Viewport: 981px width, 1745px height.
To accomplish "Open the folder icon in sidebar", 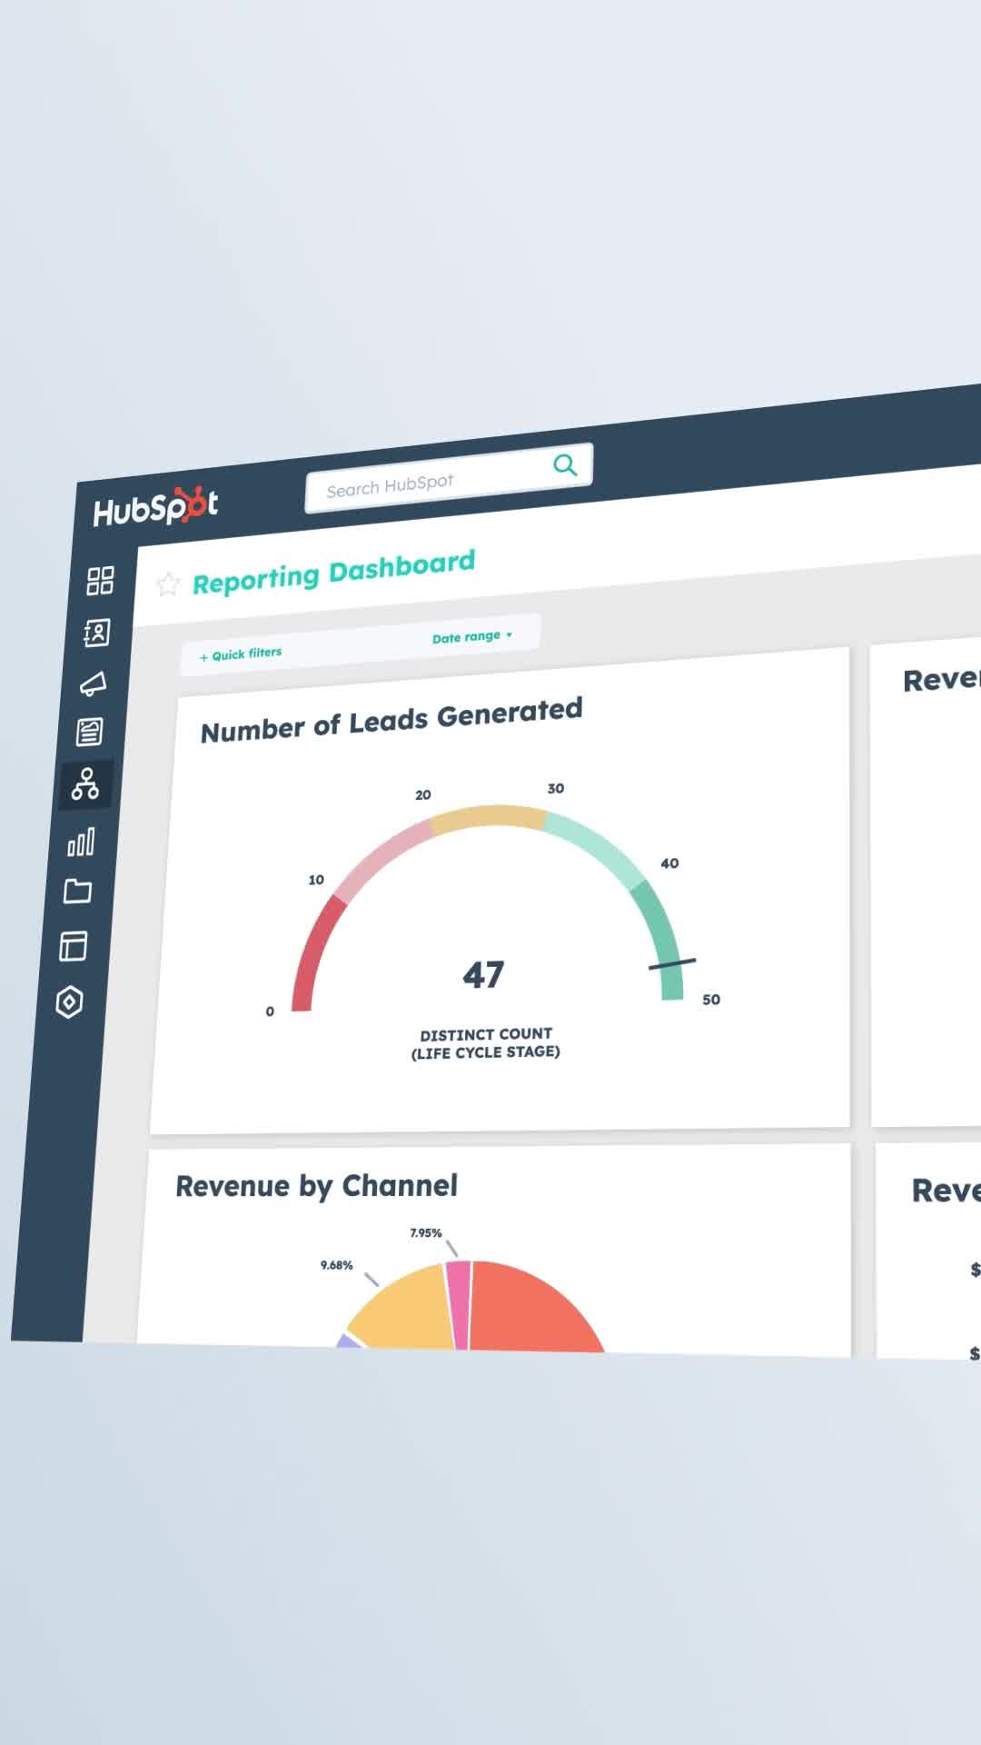I will [77, 892].
